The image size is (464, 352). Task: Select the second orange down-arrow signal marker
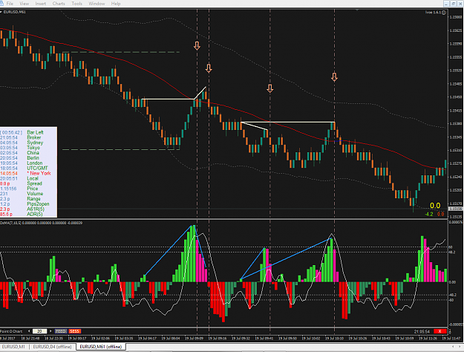pos(209,68)
